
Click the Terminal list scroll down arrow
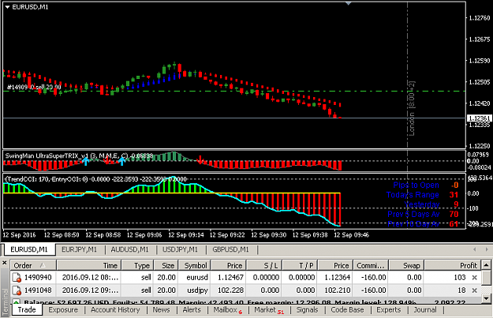pos(486,298)
